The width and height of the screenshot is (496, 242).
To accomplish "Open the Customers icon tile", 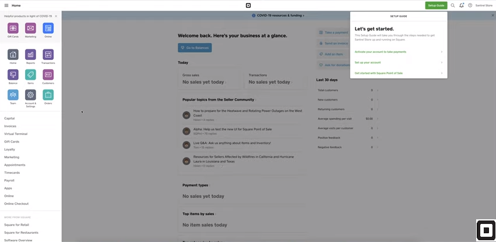I will click(x=48, y=74).
